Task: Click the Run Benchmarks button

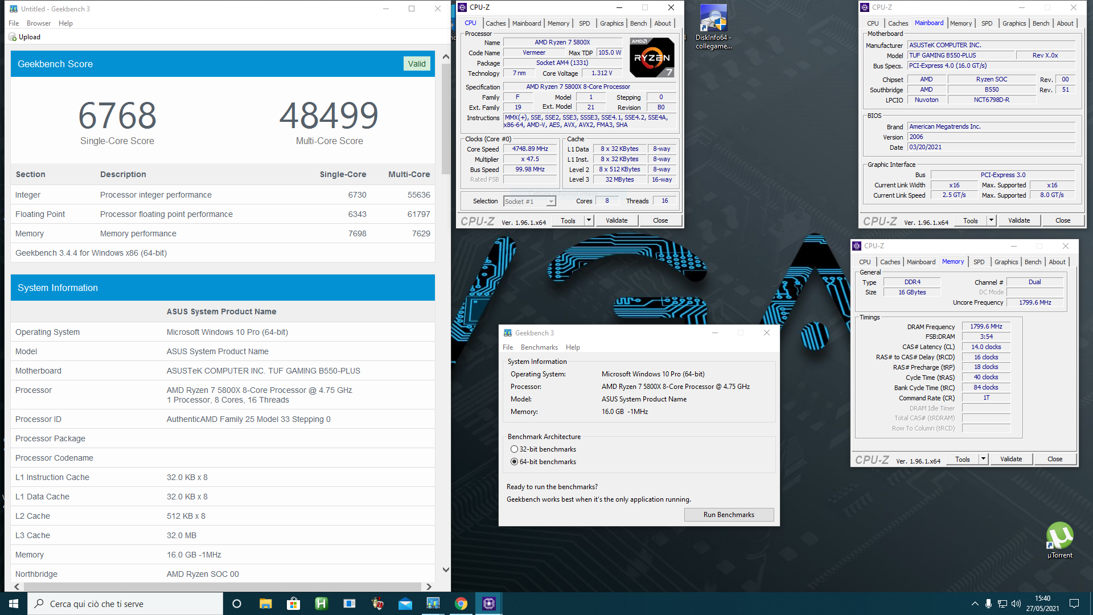Action: 729,515
